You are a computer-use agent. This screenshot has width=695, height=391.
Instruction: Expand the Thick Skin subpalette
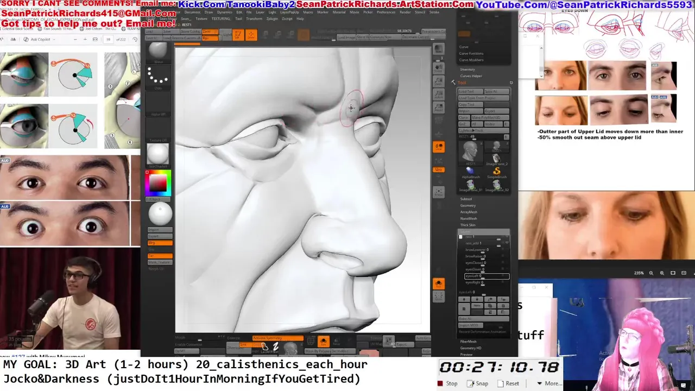467,225
